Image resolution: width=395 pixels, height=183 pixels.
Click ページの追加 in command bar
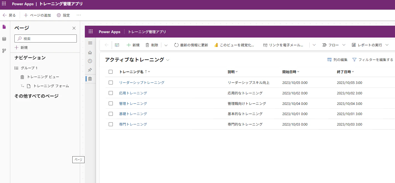[37, 15]
